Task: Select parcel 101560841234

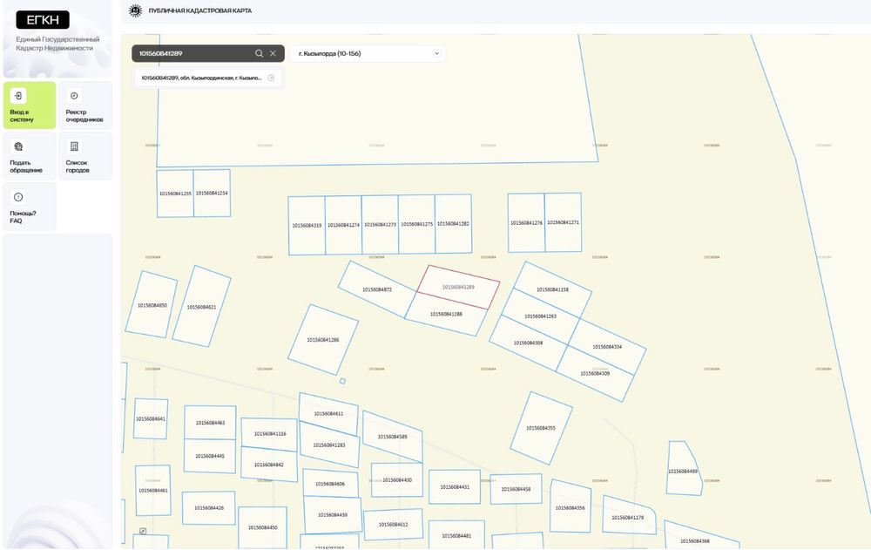Action: 212,193
